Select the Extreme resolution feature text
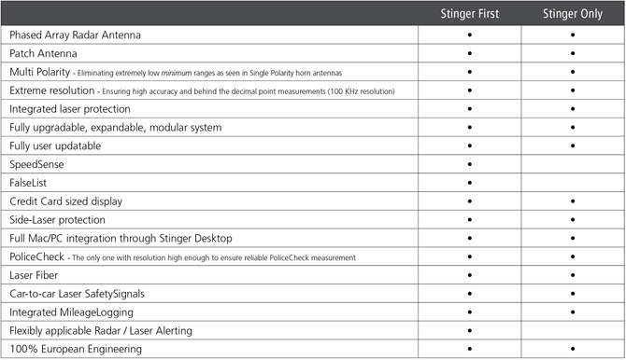 [52, 90]
